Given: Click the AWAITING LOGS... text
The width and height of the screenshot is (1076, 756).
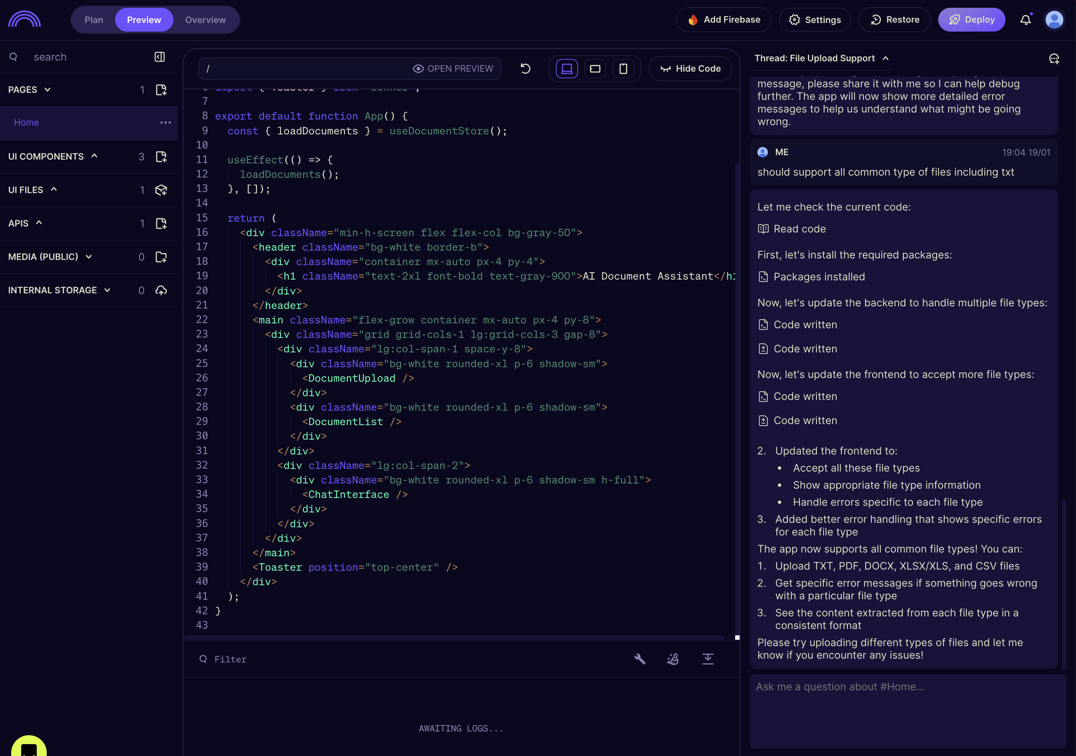Looking at the screenshot, I should 461,729.
